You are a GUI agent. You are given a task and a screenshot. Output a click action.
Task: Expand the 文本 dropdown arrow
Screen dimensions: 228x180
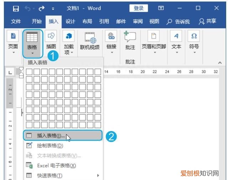coord(177,53)
